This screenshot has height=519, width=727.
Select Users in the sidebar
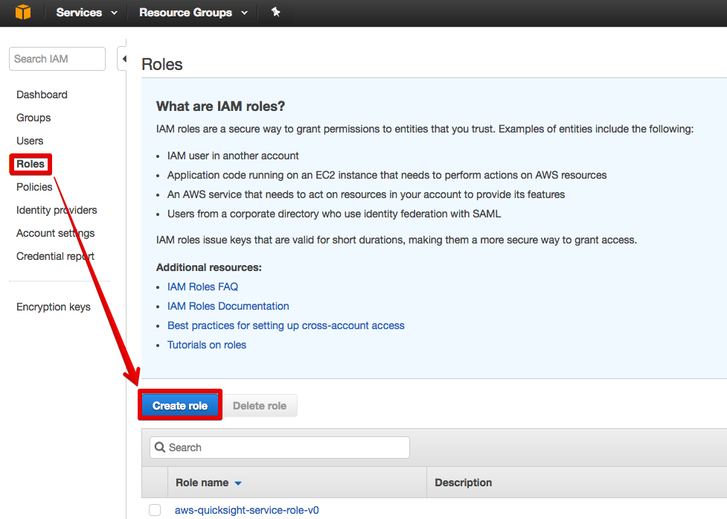pyautogui.click(x=30, y=141)
